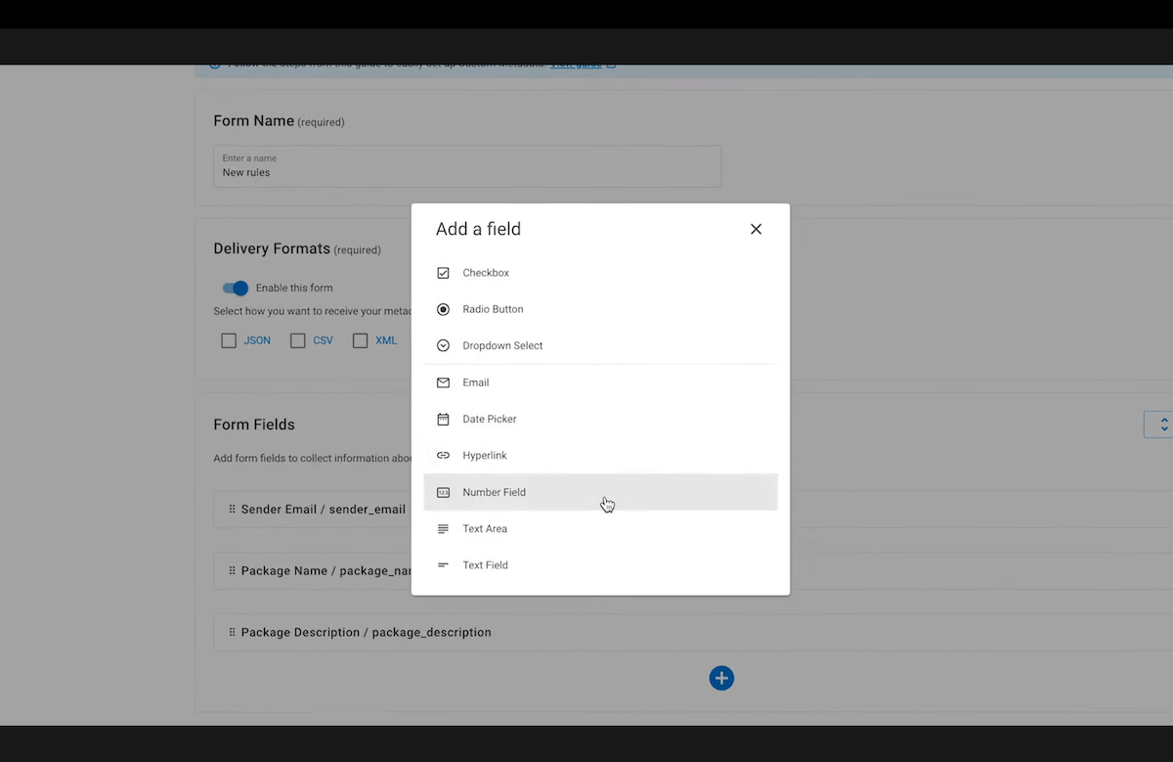Choose Checkbox from the field list
Image resolution: width=1173 pixels, height=762 pixels.
click(600, 273)
